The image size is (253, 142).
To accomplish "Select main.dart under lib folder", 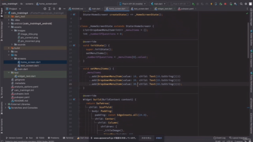I will (x=23, y=69).
